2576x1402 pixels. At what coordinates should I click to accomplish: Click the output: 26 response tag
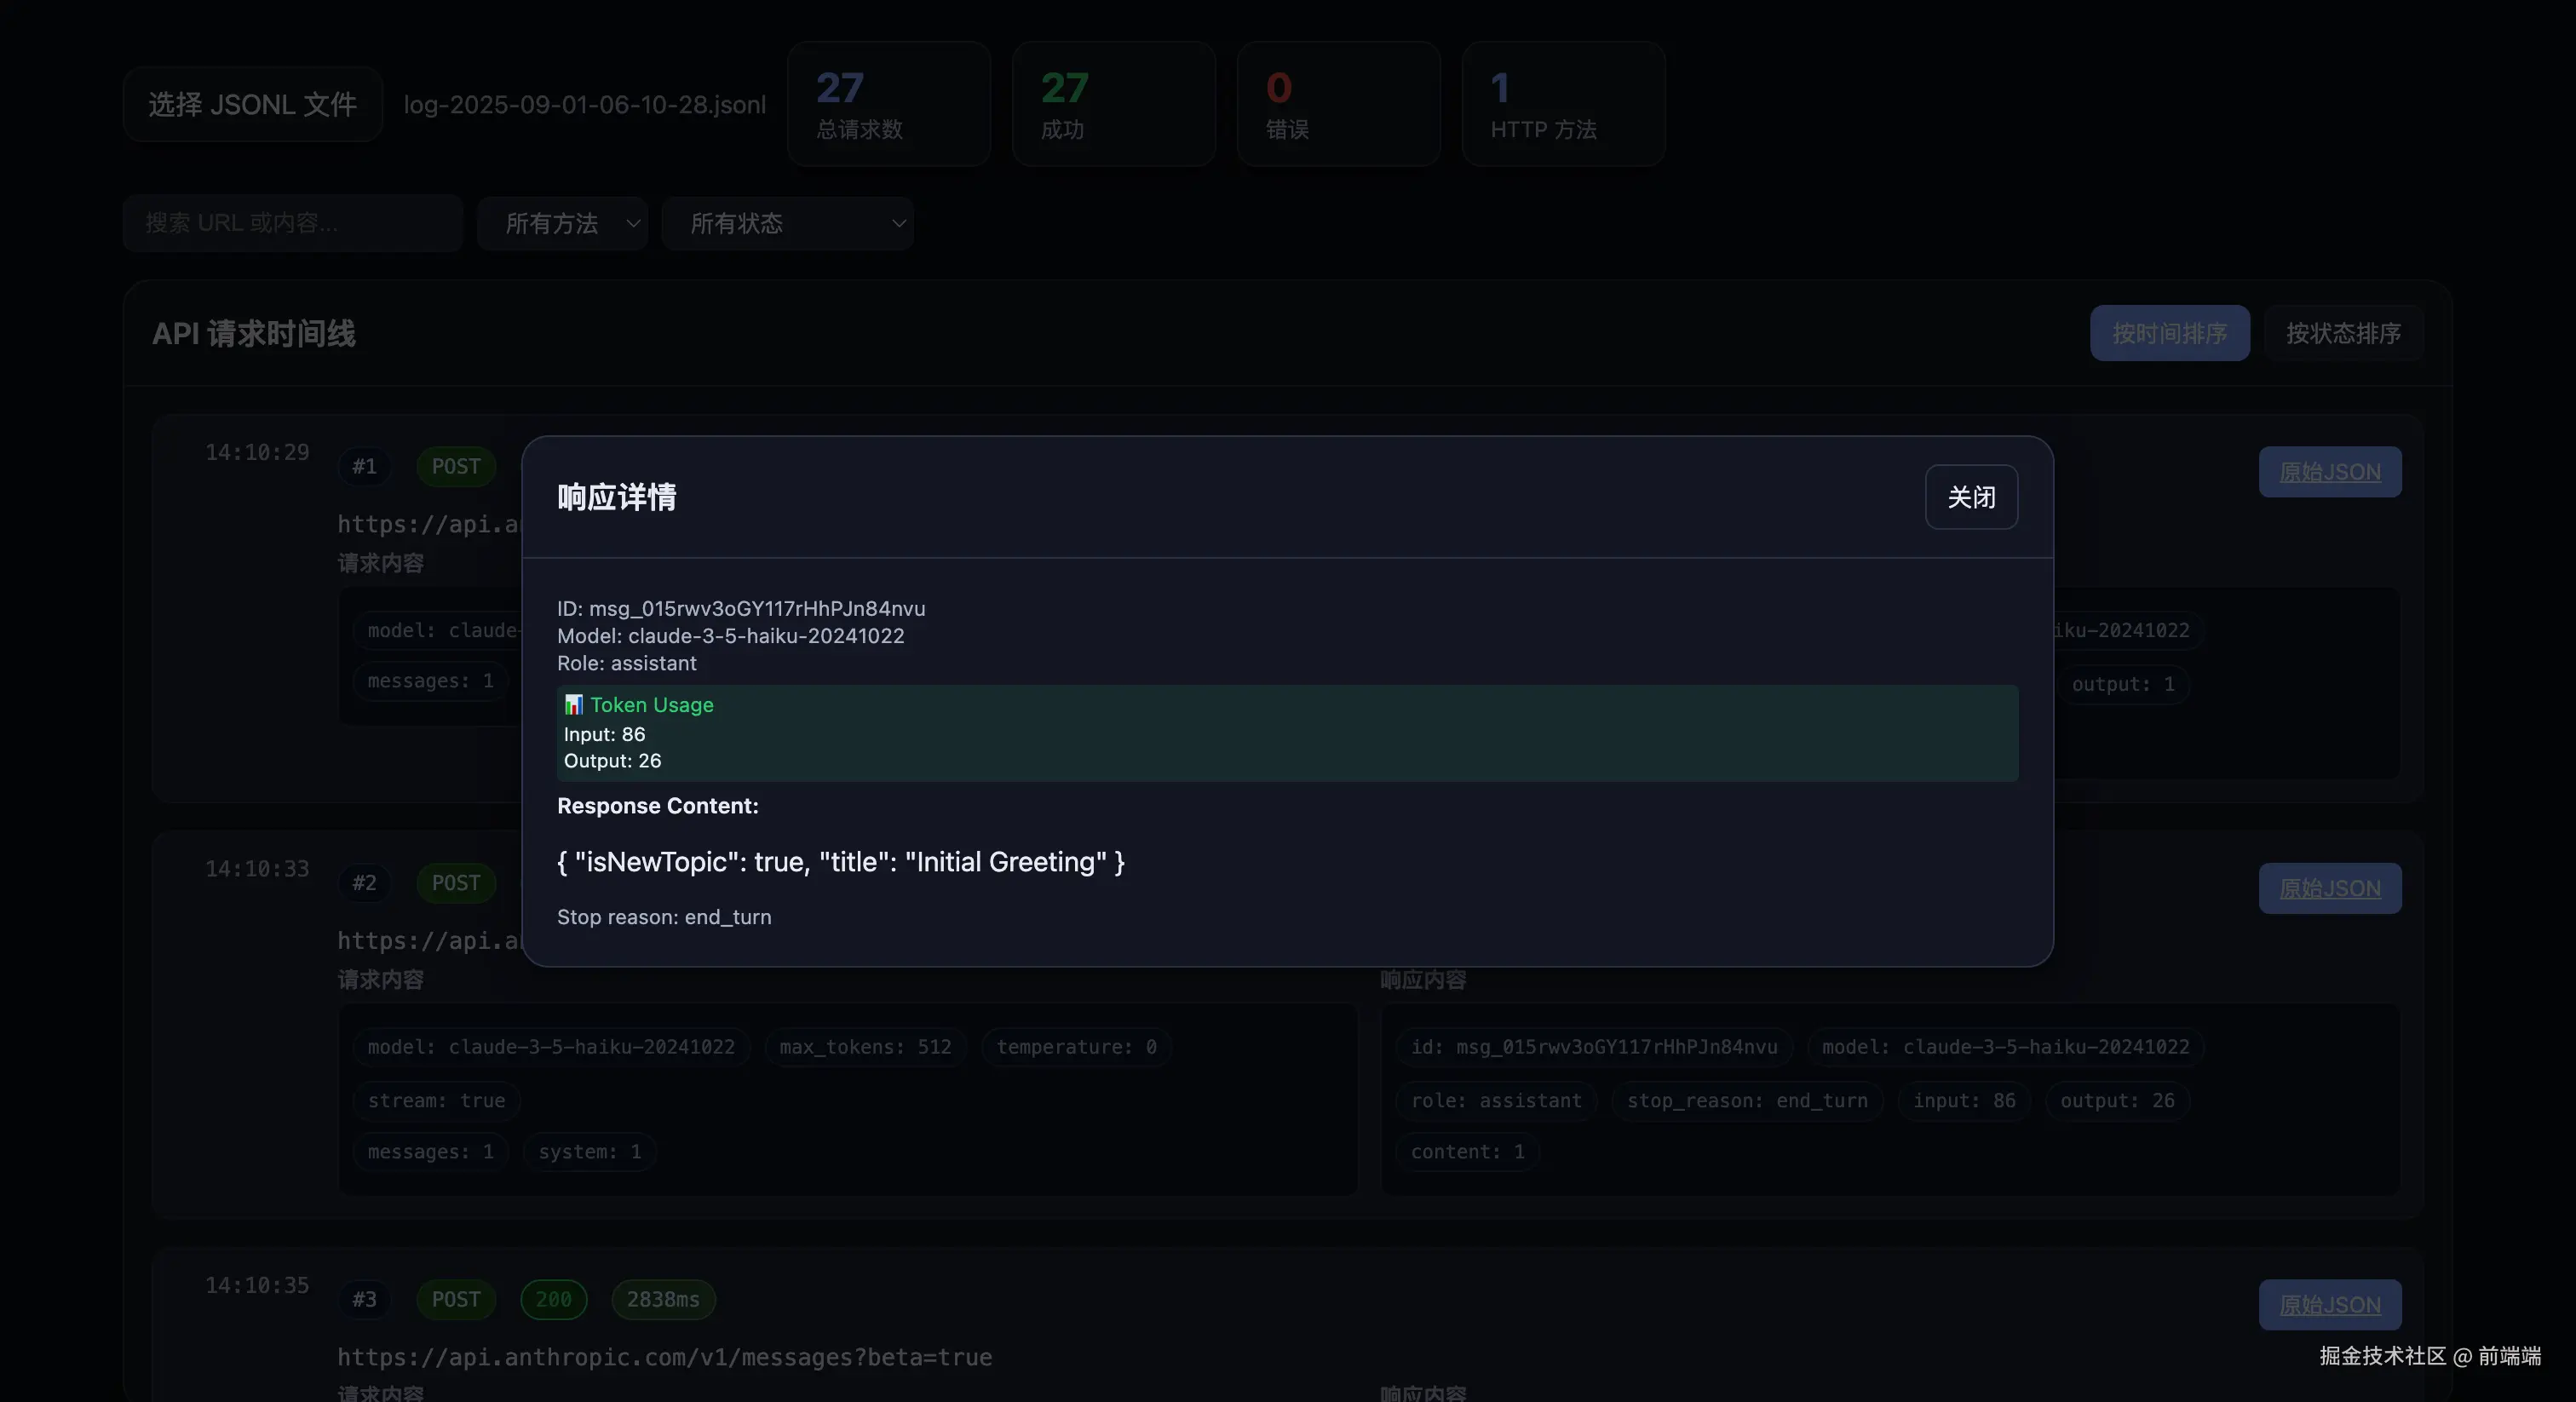(2117, 1101)
